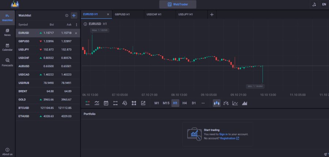Switch chart type to area

(245, 103)
